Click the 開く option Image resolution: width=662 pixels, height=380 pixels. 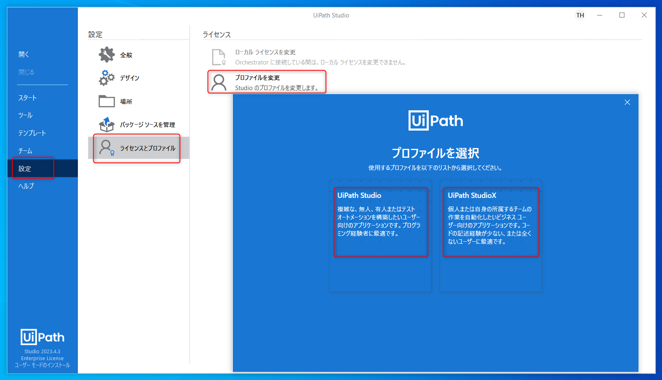(23, 54)
